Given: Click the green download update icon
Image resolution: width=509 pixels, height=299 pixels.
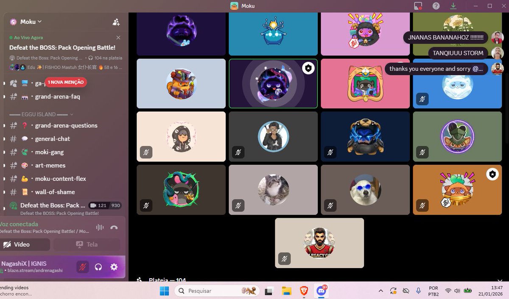Looking at the screenshot, I should pos(453,6).
